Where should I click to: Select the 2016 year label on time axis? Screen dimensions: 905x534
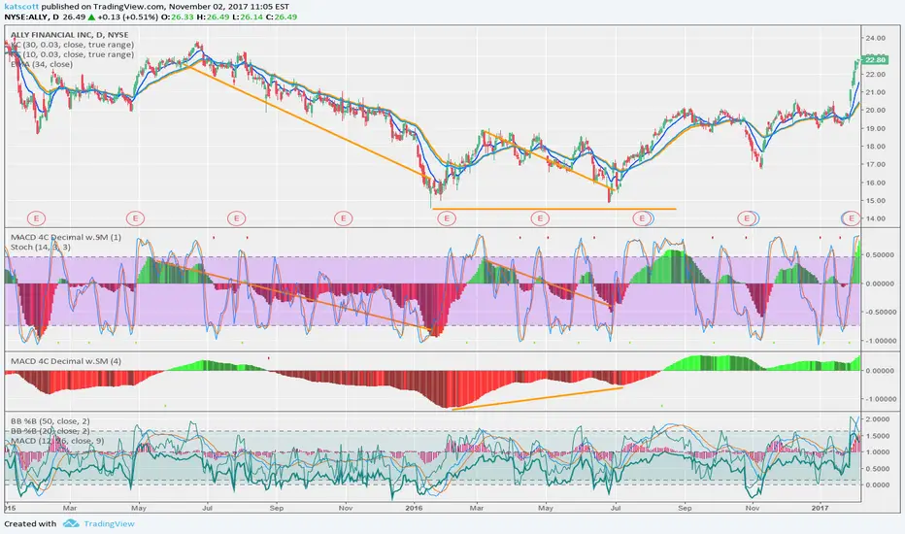(x=415, y=509)
